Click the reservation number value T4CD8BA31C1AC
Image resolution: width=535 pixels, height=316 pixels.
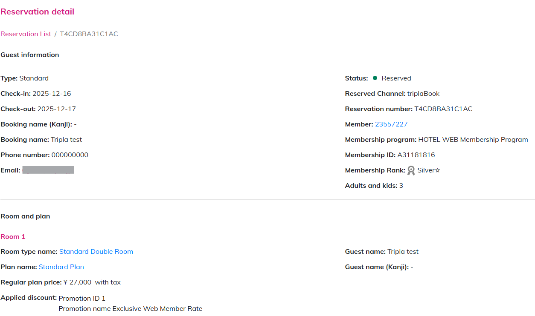coord(443,109)
